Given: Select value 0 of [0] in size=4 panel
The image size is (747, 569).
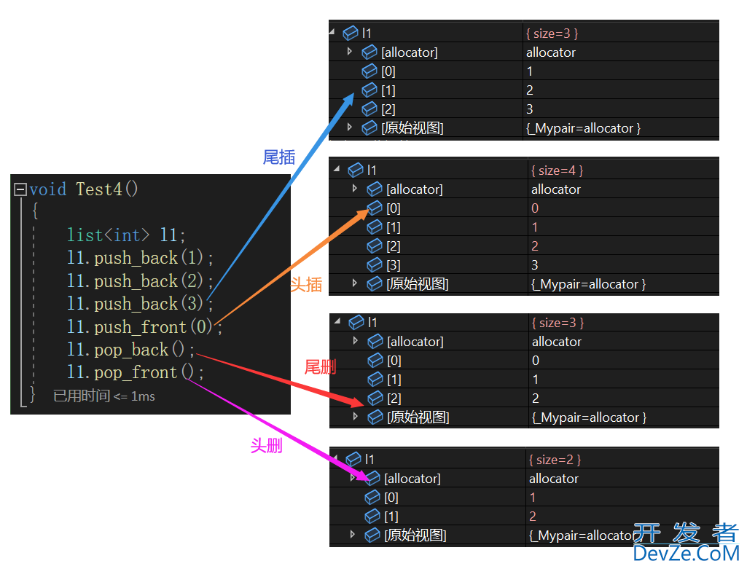Looking at the screenshot, I should 535,208.
